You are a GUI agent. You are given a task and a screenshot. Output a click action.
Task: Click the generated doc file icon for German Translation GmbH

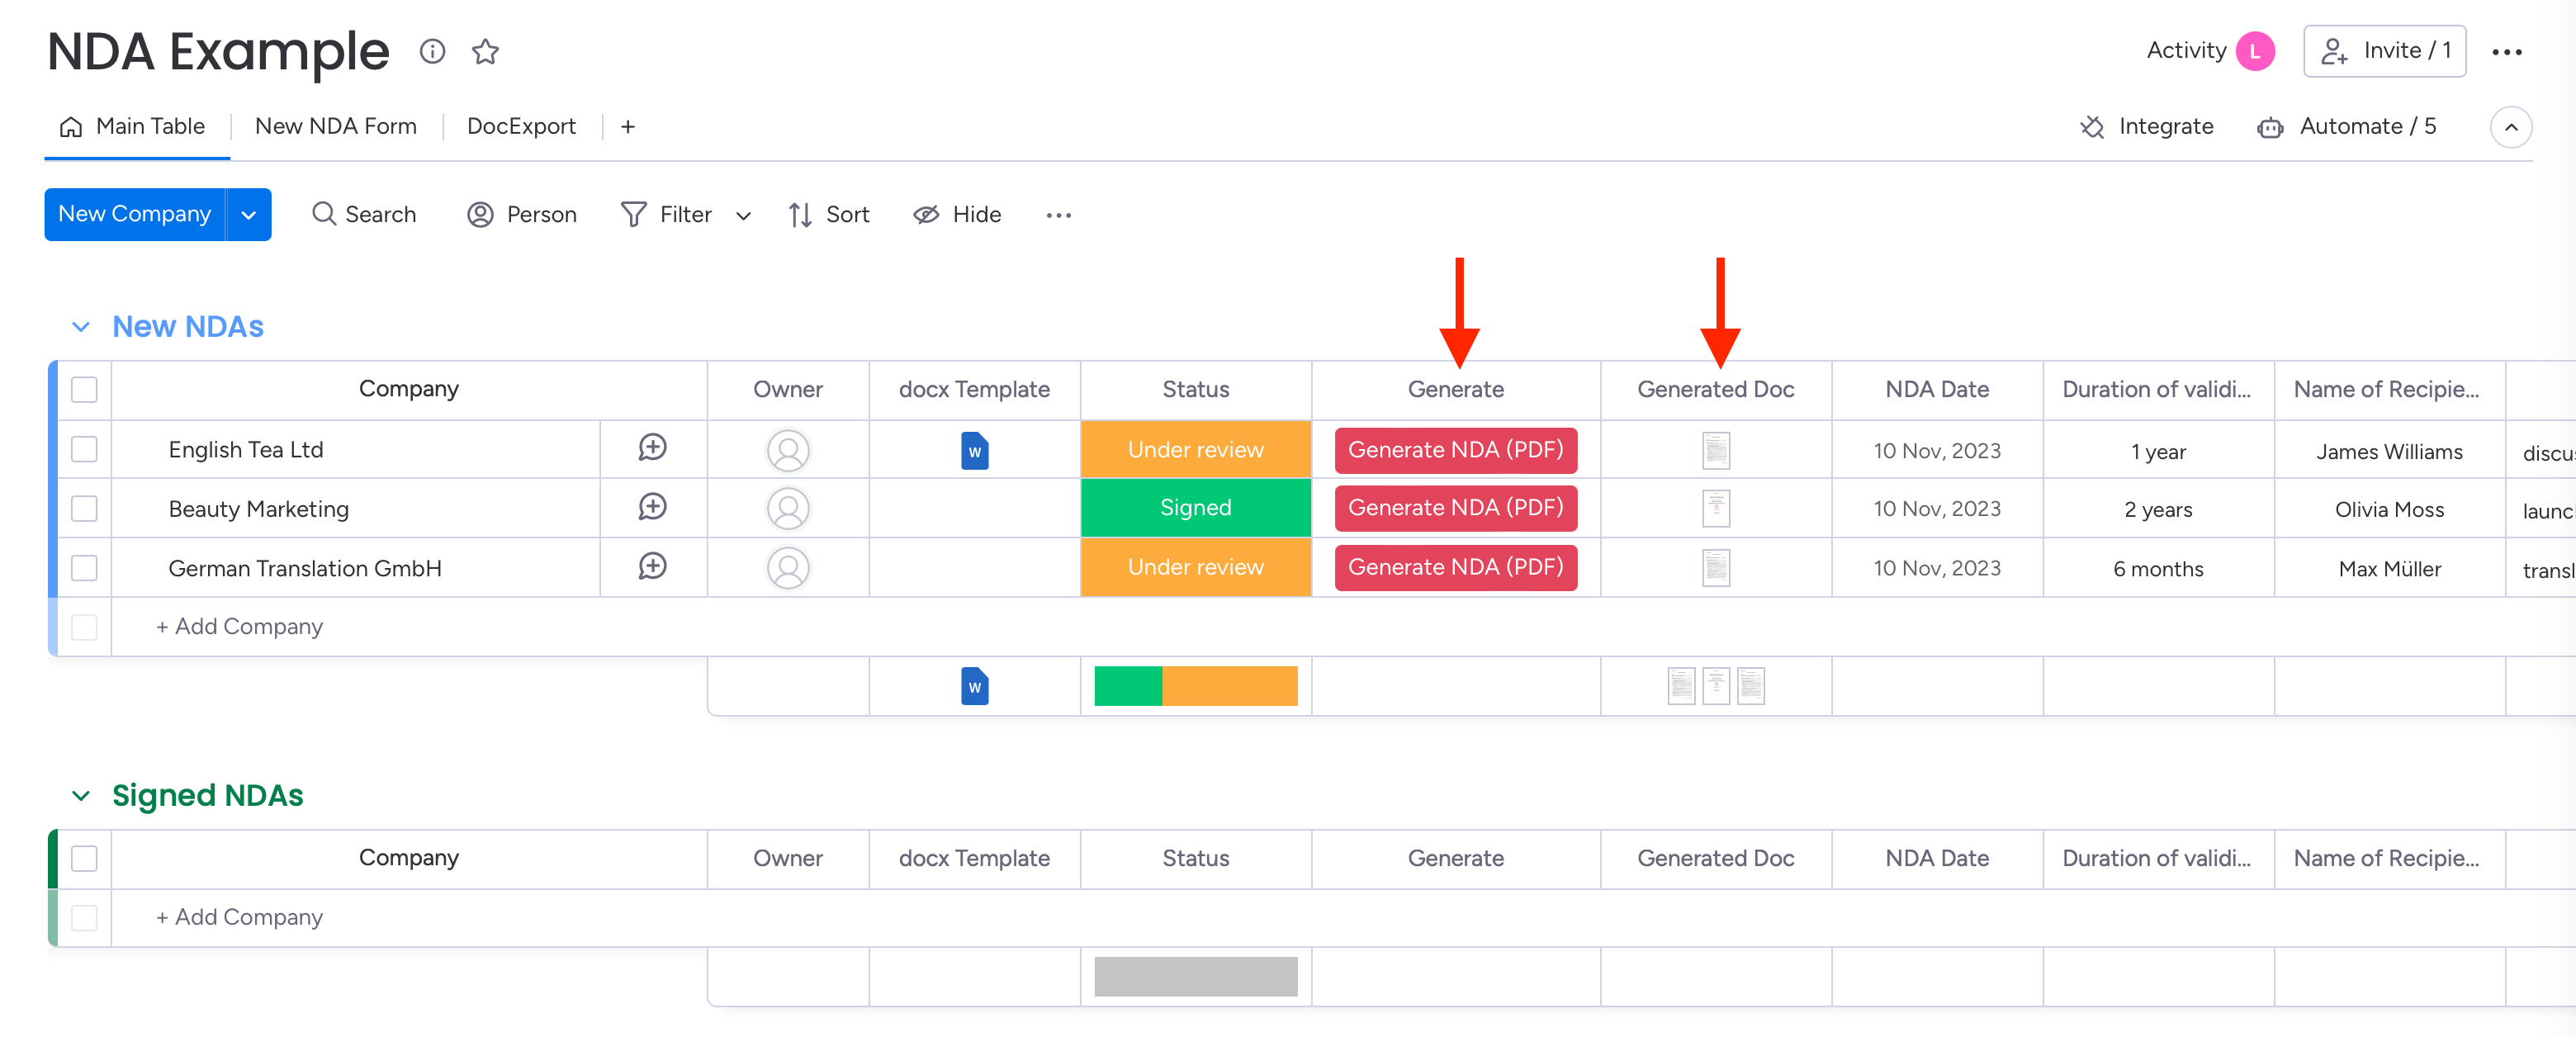click(1717, 569)
